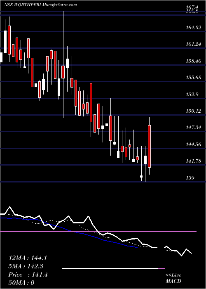The image size is (206, 289).
Task: Click the 141.78 price axis label
Action: click(194, 161)
